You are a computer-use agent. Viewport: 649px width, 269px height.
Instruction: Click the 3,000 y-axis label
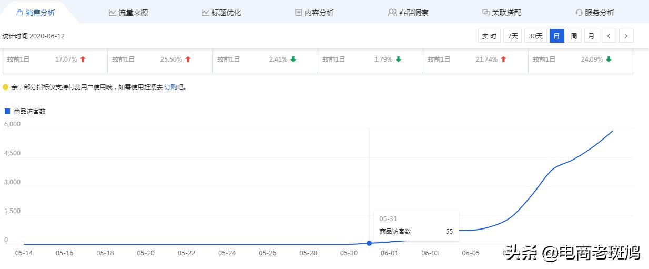coord(12,182)
